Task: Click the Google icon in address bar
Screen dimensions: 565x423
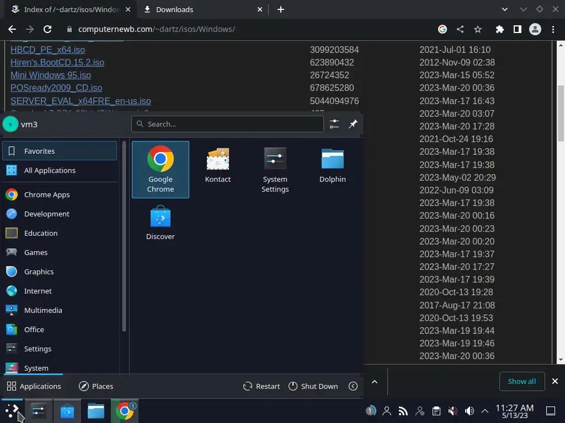Action: (x=443, y=29)
